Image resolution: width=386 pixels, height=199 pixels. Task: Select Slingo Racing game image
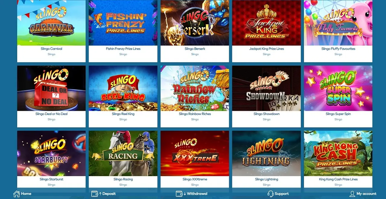tap(123, 153)
